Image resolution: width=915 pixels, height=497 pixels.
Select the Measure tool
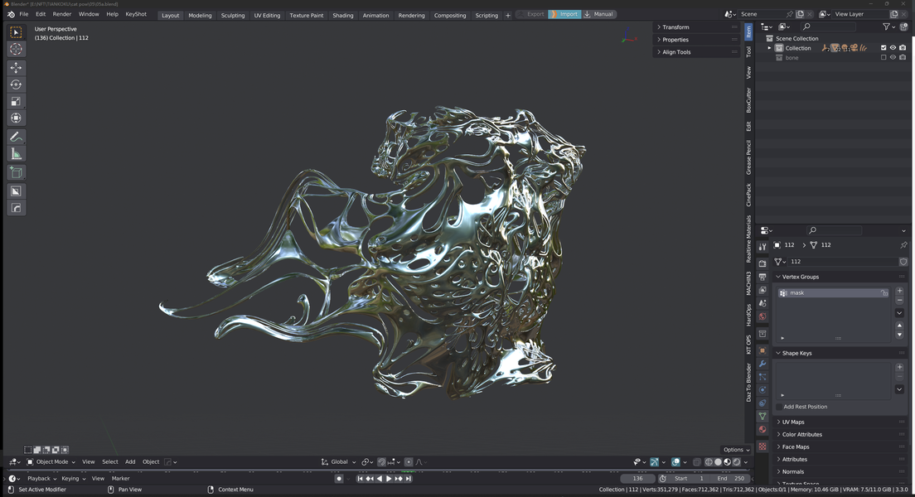pyautogui.click(x=16, y=154)
